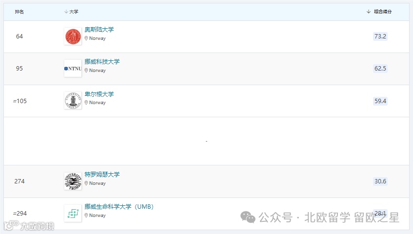Click the Norway label under 挪威科技大学
This screenshot has height=234, width=413.
[98, 71]
